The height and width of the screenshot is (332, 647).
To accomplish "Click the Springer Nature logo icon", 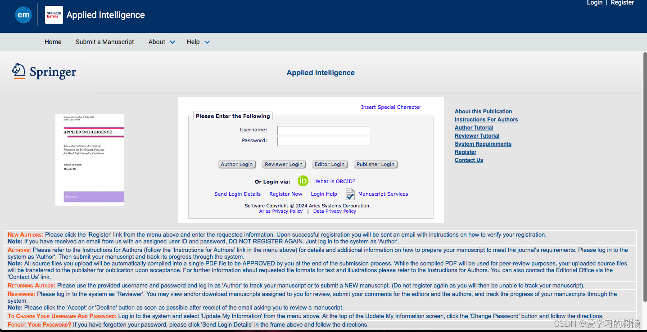I will pyautogui.click(x=54, y=15).
